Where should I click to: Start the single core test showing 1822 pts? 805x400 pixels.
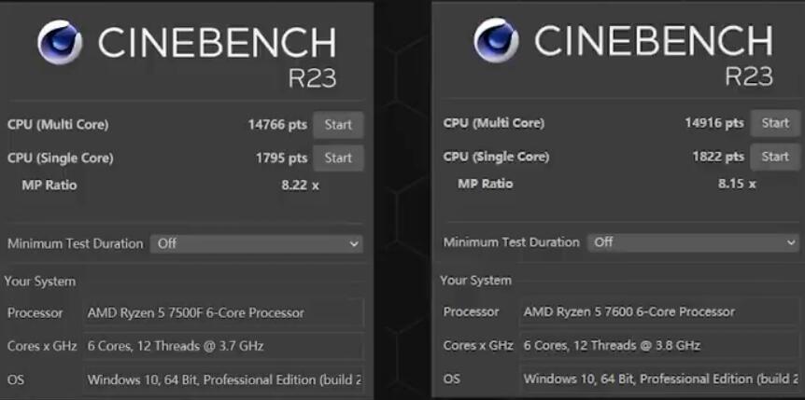775,157
